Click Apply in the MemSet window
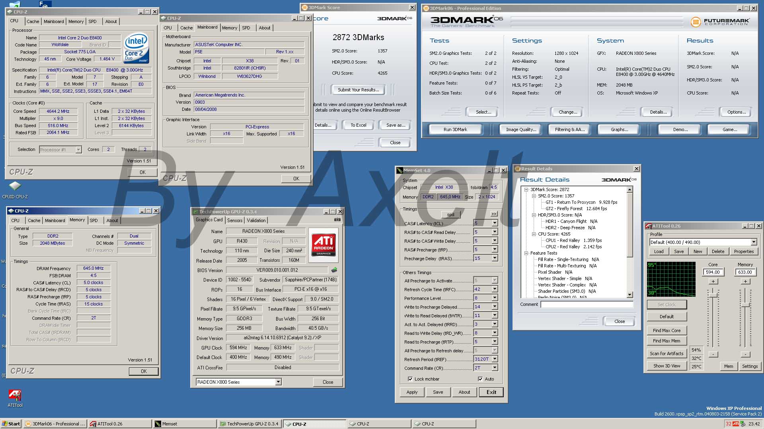The height and width of the screenshot is (429, 764). [412, 392]
